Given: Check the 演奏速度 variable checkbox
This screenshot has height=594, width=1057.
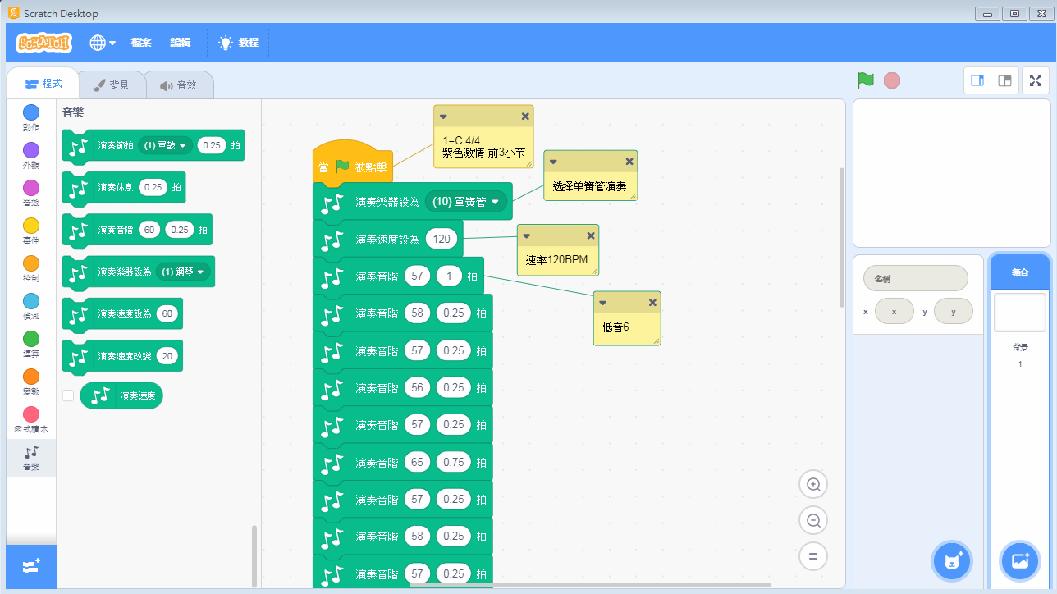Looking at the screenshot, I should [67, 395].
